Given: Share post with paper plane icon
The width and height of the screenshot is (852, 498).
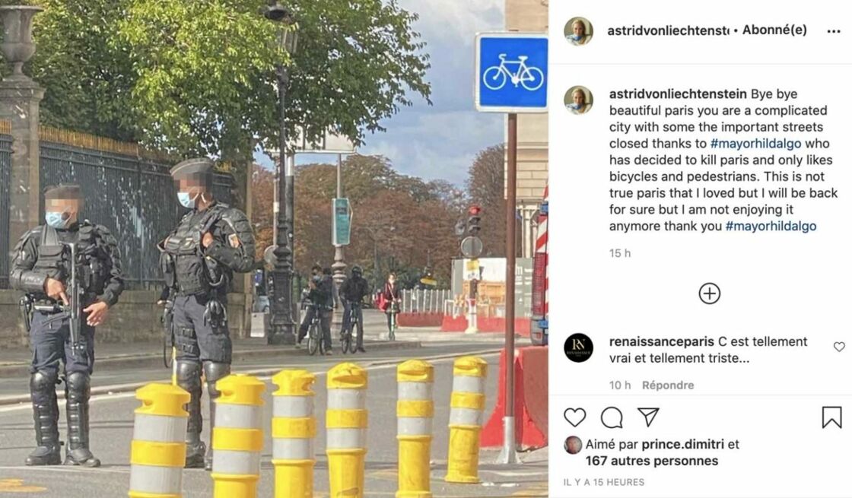Looking at the screenshot, I should [648, 417].
